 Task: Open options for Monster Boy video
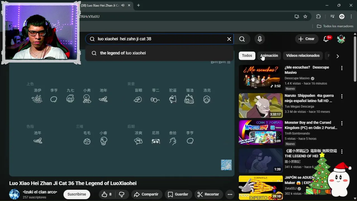coord(342,123)
